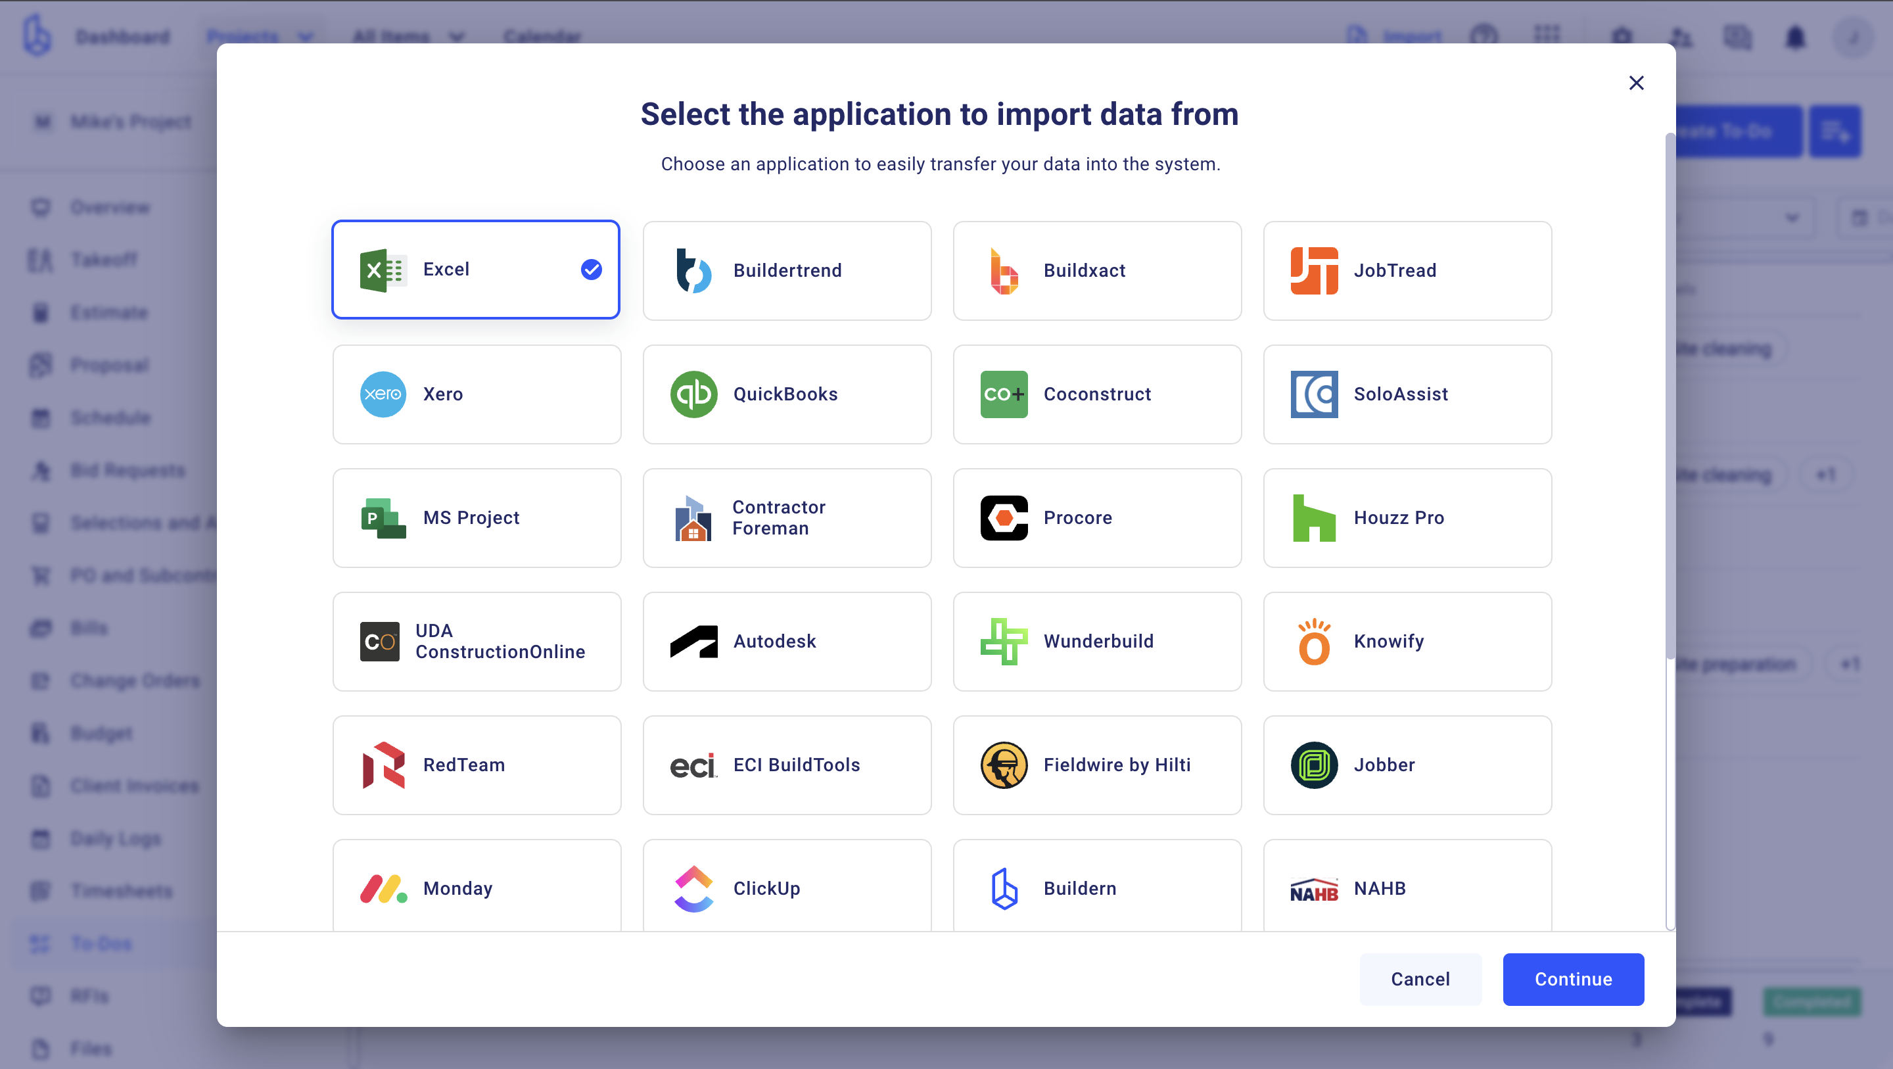Viewport: 1893px width, 1069px height.
Task: Open Bid Requests in the sidebar
Action: tap(128, 471)
